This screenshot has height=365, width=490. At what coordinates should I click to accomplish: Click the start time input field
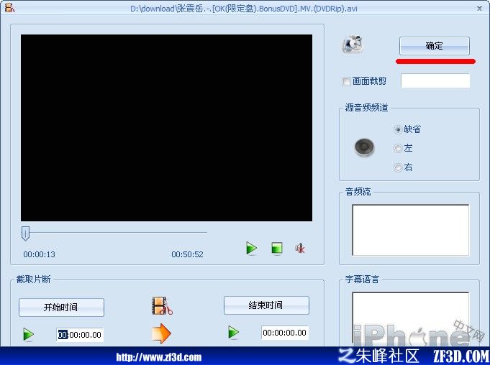[80, 335]
